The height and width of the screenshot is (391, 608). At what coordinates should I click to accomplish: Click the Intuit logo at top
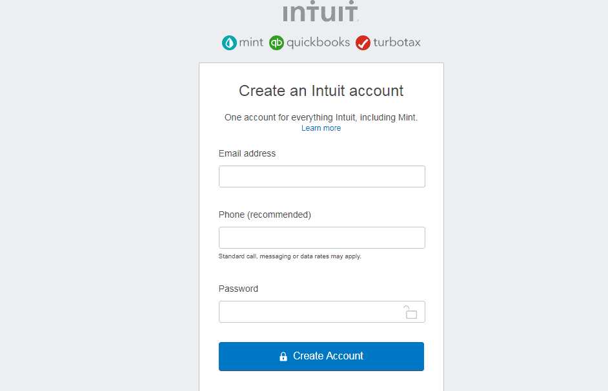[320, 11]
